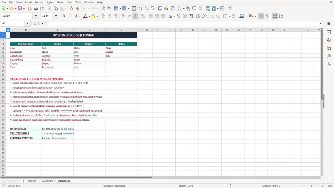The height and width of the screenshot is (188, 334).
Task: Run the spelling check
Action: pos(109,9)
